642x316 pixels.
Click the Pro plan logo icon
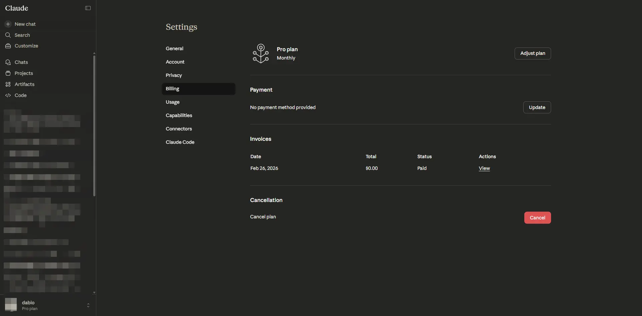(x=261, y=54)
